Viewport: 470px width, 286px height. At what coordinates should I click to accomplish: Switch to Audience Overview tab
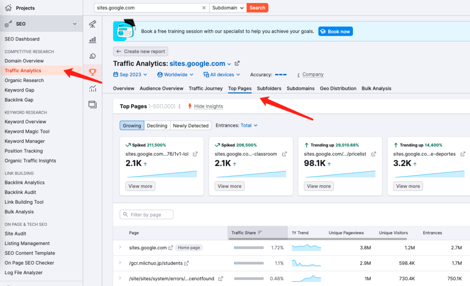click(x=161, y=89)
